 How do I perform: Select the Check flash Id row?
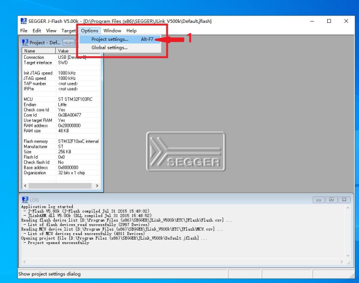(61, 162)
